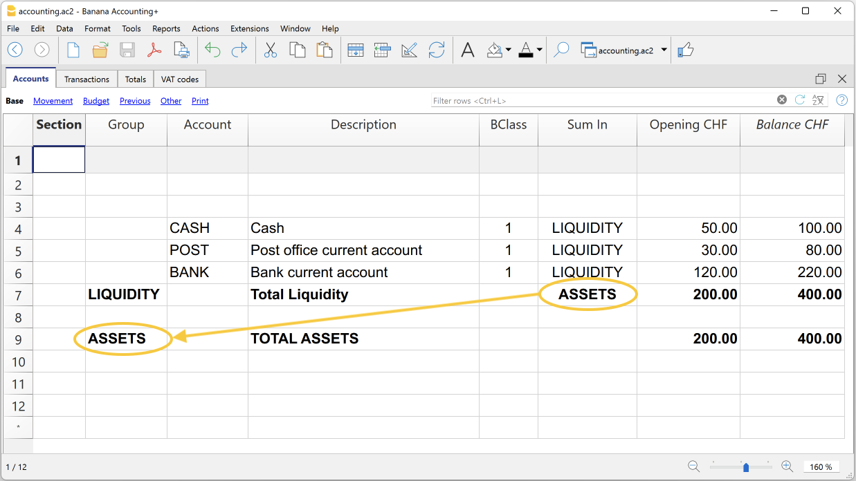856x481 pixels.
Task: Open help with the question mark icon
Action: pos(842,100)
